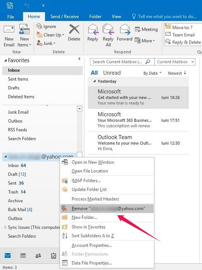Image resolution: width=202 pixels, height=270 pixels.
Task: Toggle the Newest sort order
Action: (x=177, y=73)
